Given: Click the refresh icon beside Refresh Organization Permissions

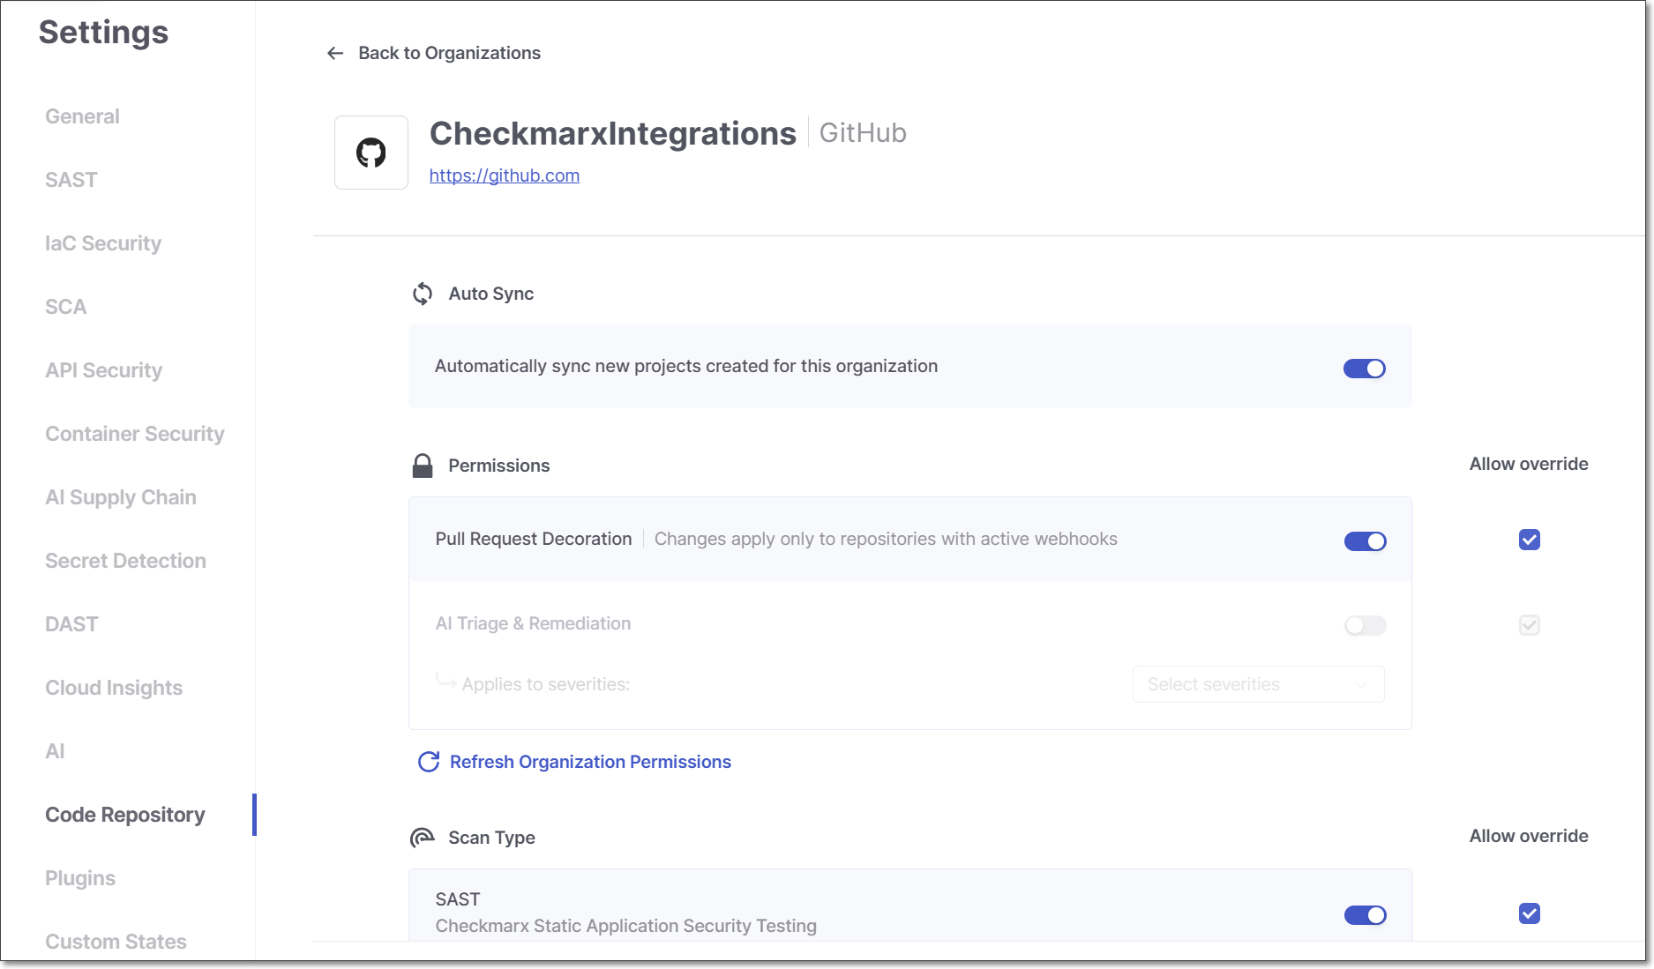Looking at the screenshot, I should pos(429,762).
